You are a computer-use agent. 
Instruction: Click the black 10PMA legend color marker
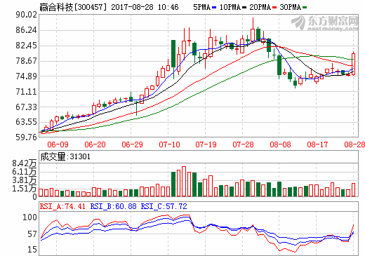[x=244, y=8]
